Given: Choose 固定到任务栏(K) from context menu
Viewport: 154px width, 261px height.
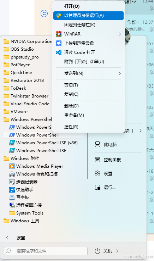Looking at the screenshot, I should 88,25.
